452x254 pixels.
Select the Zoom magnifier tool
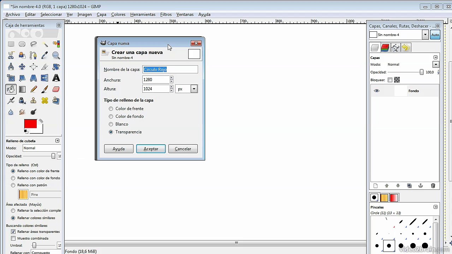56,55
